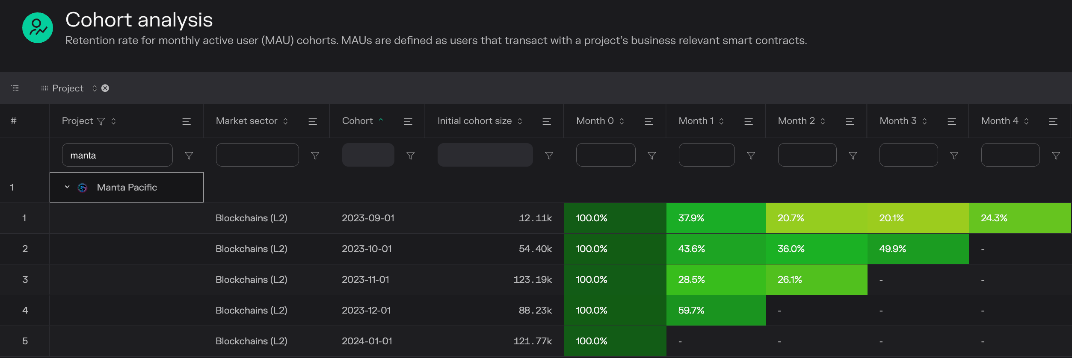Open filter options for Month 1 filter

pos(751,156)
